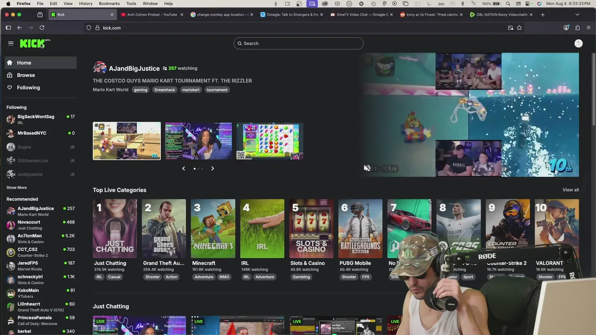Open the Grand Theft Auto category card
The image size is (596, 335).
click(x=164, y=228)
